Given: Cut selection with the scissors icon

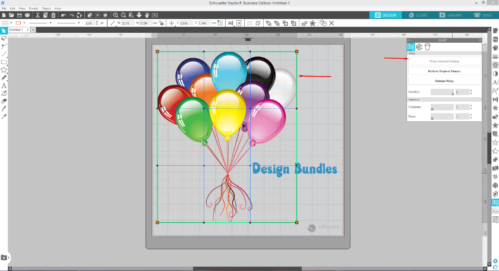Looking at the screenshot, I should click(37, 15).
